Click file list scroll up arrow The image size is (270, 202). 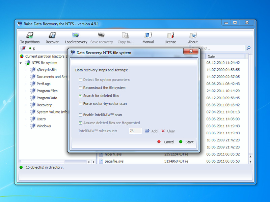pos(250,157)
